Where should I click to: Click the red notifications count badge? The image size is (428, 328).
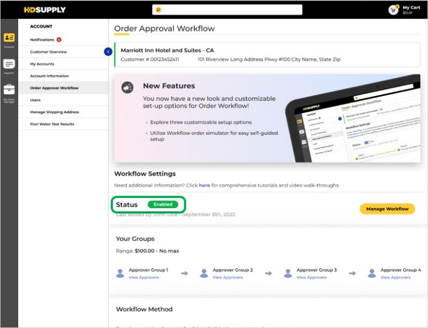[59, 40]
